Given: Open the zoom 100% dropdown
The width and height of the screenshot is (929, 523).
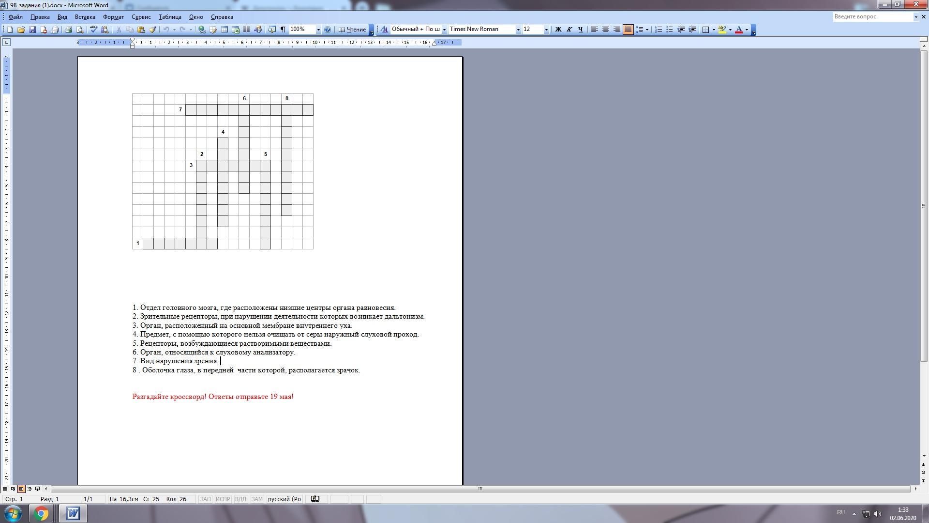Looking at the screenshot, I should coord(318,30).
